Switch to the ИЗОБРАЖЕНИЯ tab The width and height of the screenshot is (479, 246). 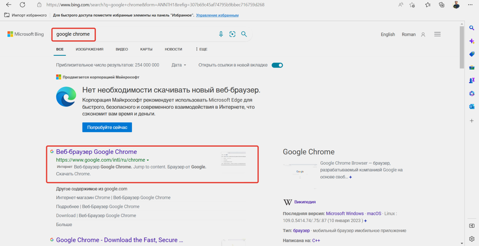[x=90, y=49]
